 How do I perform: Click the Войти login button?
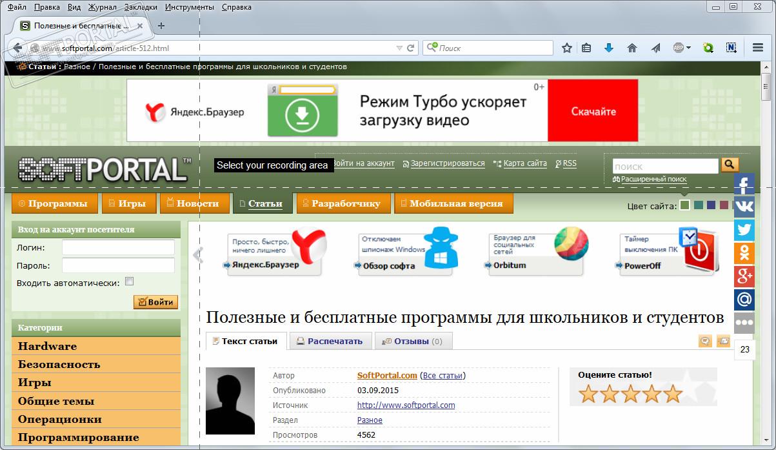[155, 302]
